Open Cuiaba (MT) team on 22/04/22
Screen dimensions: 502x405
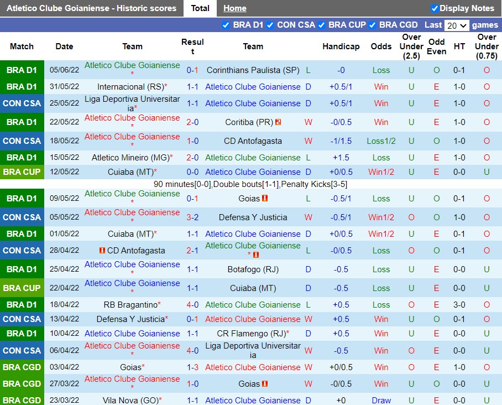(253, 288)
